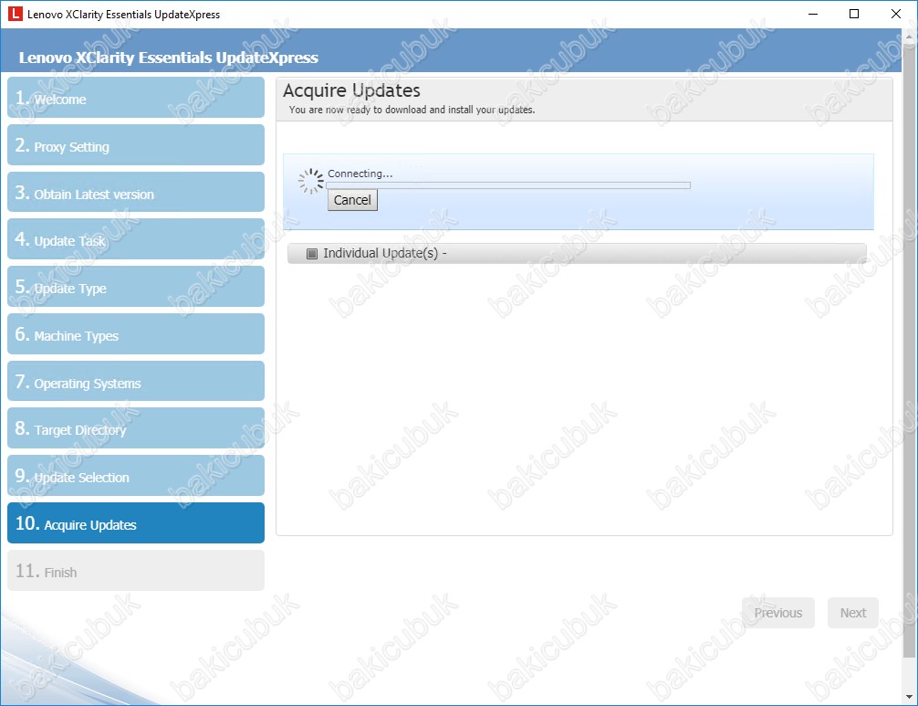Click the scrollbar down arrow
Viewport: 918px width, 706px height.
pyautogui.click(x=909, y=697)
